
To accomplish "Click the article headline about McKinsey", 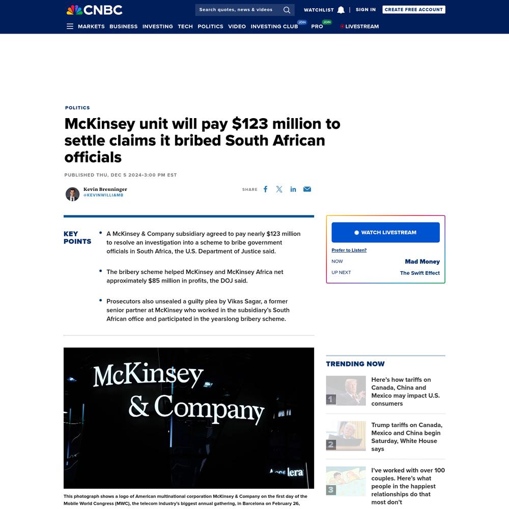I will click(202, 140).
